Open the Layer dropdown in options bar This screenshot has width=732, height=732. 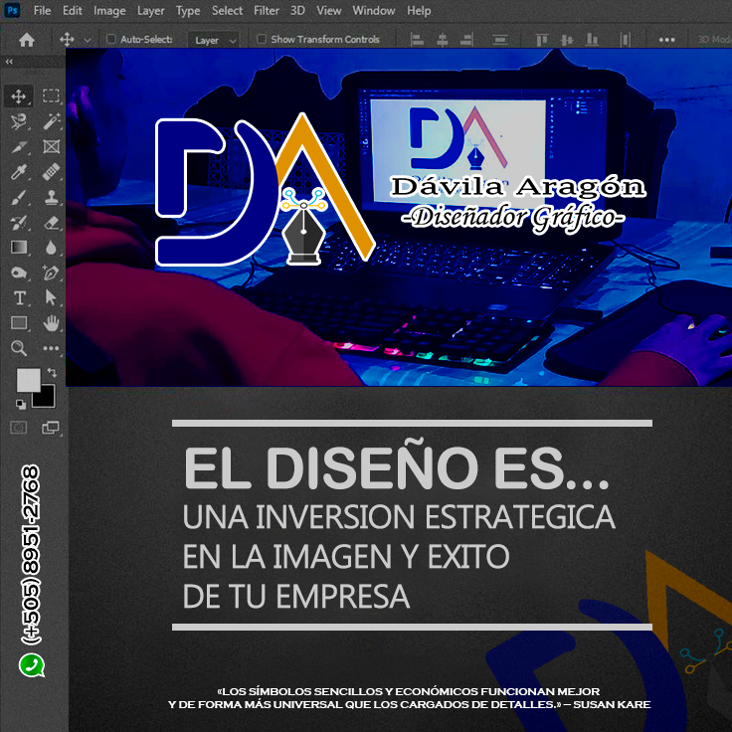[214, 41]
